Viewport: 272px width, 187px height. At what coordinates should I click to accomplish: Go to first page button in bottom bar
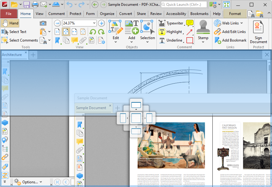pyautogui.click(x=57, y=182)
